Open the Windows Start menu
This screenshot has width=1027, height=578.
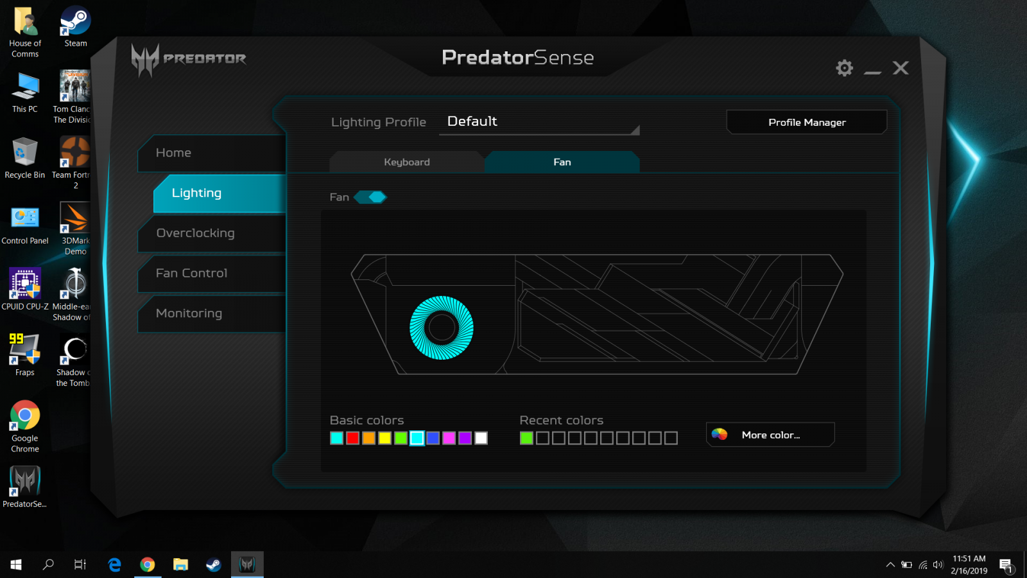(16, 565)
